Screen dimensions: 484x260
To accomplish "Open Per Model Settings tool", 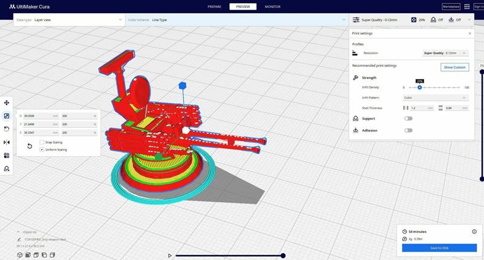I will [7, 156].
